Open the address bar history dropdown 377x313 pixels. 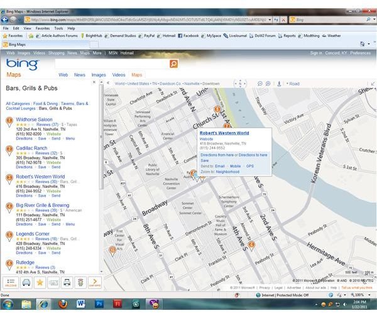coord(270,19)
